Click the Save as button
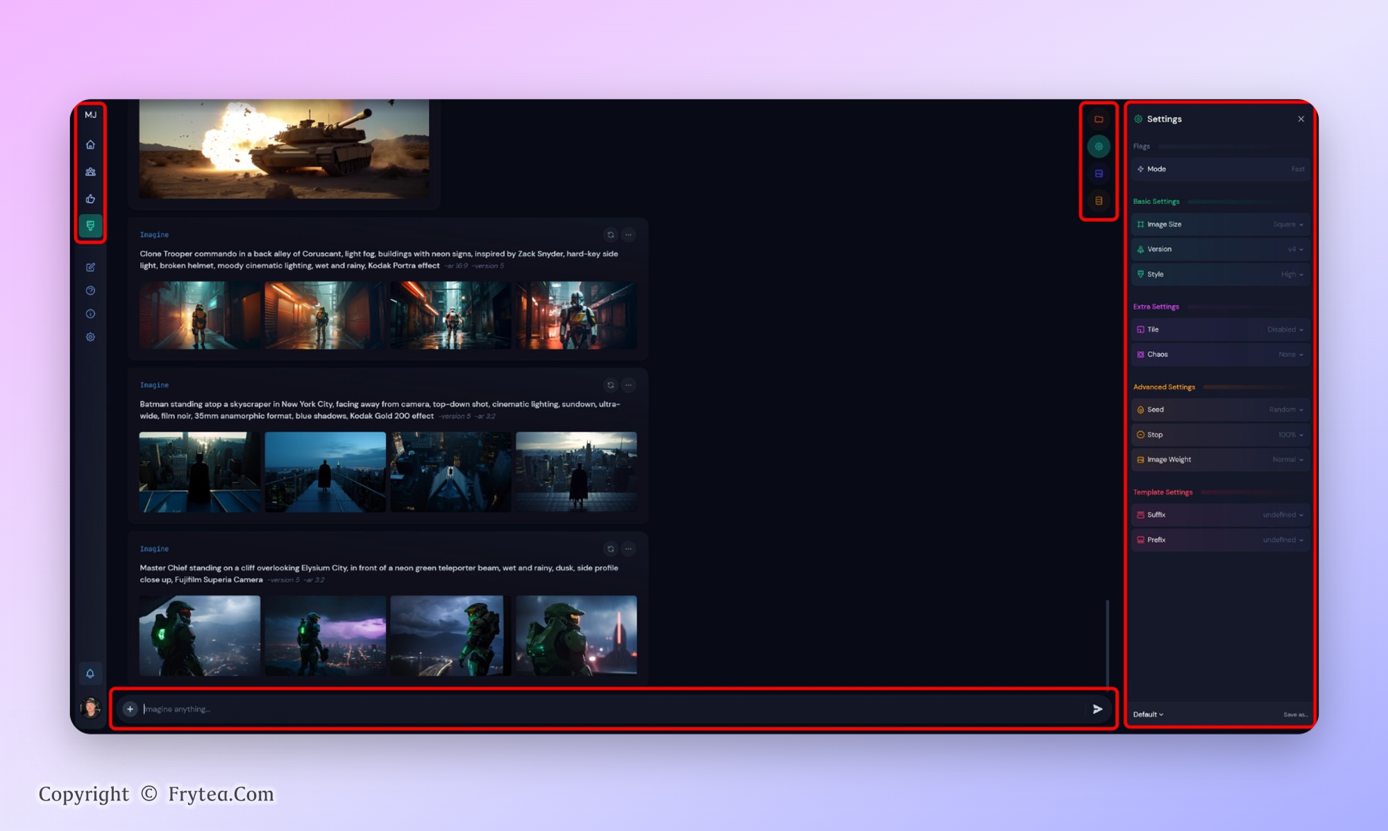Screen dimensions: 1388x831 click(1294, 714)
